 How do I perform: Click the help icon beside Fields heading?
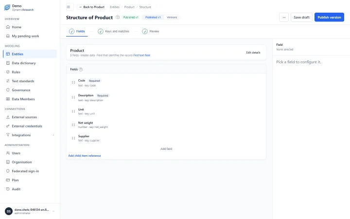click(81, 70)
